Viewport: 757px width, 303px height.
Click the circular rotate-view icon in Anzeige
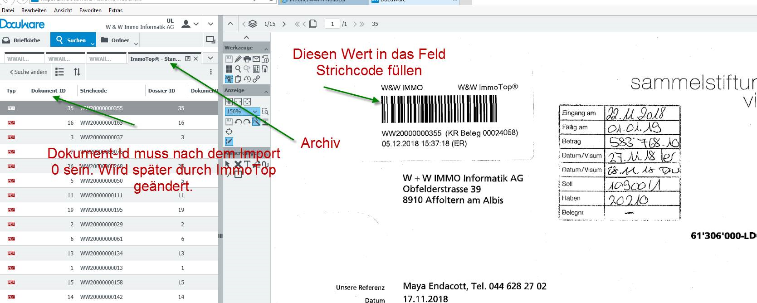[229, 132]
